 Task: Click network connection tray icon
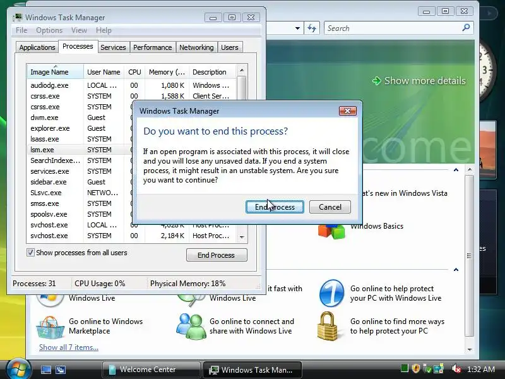(x=438, y=369)
